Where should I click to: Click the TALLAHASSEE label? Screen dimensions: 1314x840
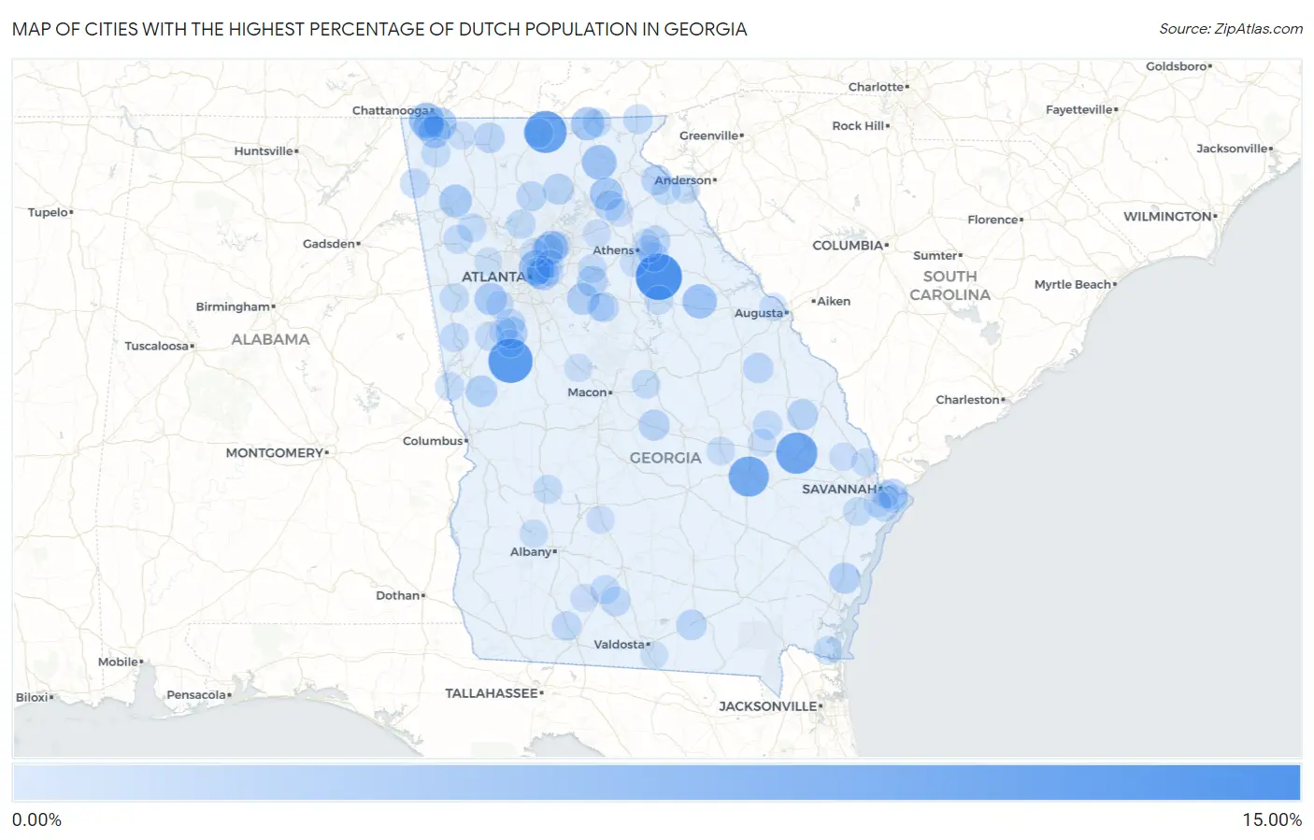click(x=492, y=693)
